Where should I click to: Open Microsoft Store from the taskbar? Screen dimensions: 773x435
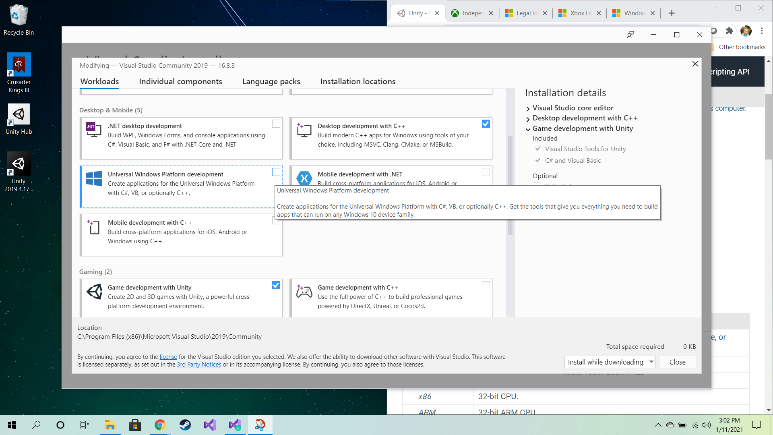pyautogui.click(x=135, y=425)
